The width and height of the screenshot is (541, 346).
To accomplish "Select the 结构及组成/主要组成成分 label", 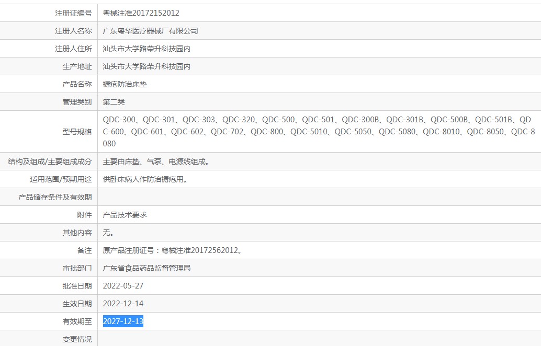I will (50, 162).
